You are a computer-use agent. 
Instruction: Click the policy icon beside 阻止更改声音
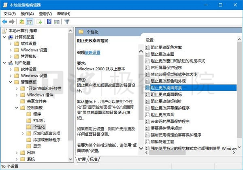point(147,115)
